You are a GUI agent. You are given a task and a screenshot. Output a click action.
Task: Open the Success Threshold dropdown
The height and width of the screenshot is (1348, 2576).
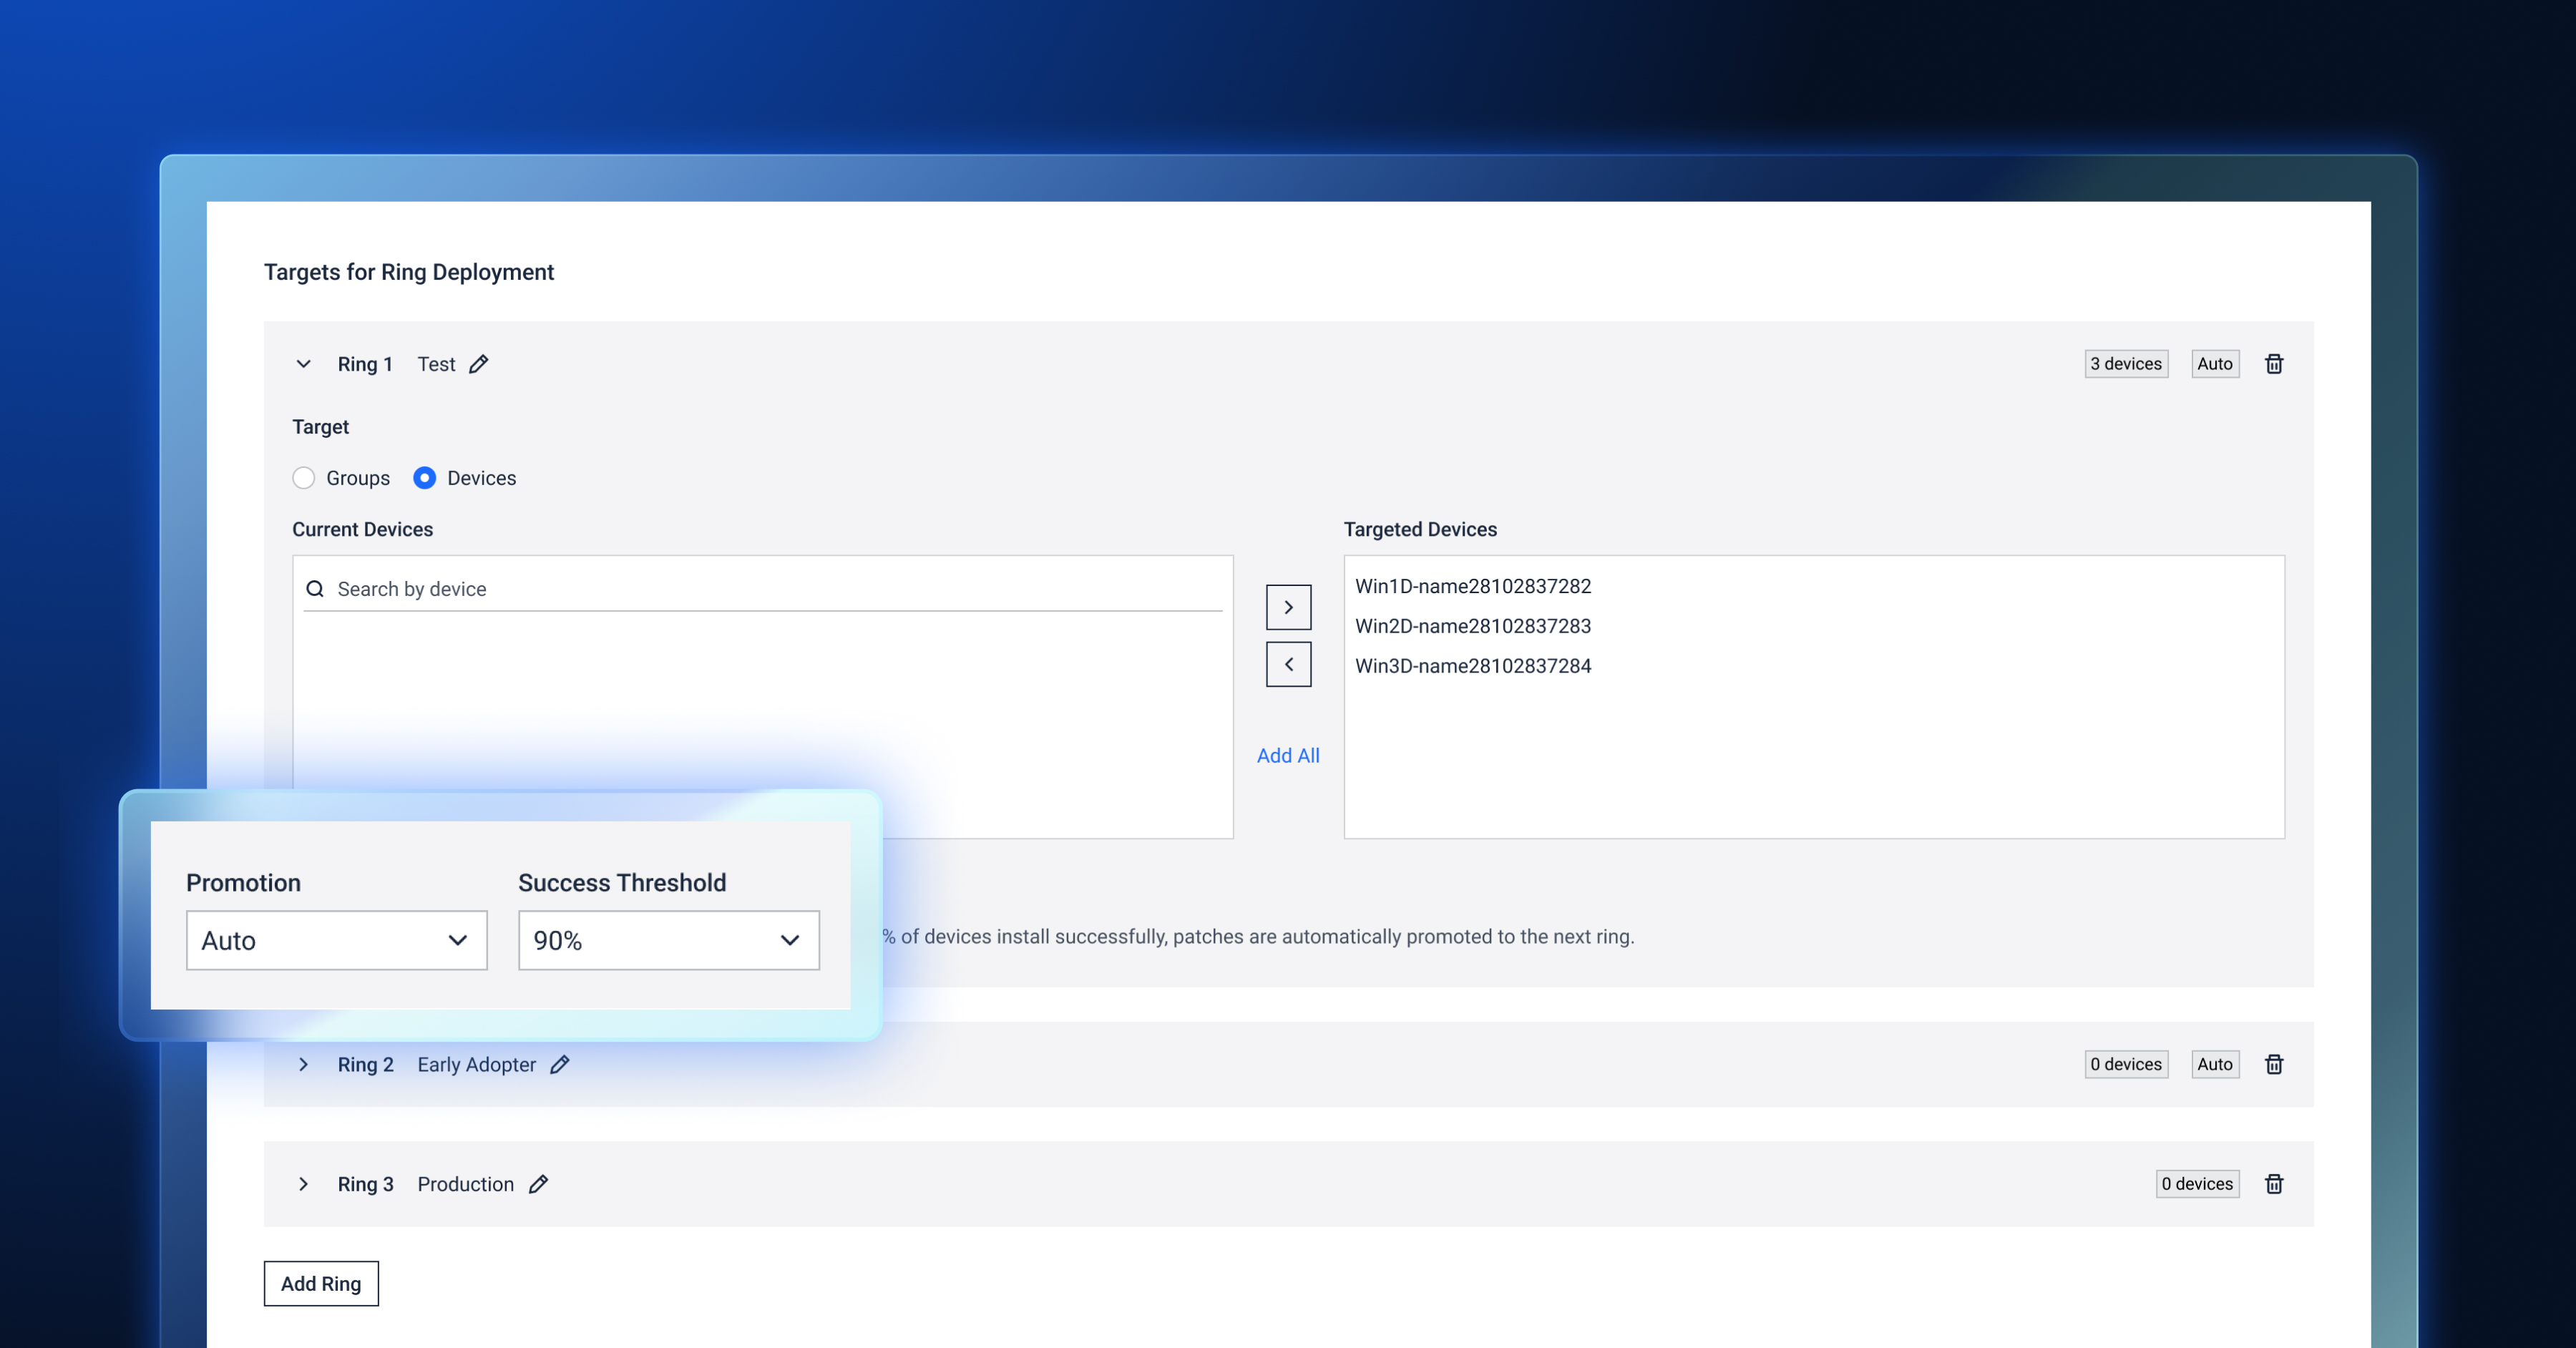tap(669, 940)
